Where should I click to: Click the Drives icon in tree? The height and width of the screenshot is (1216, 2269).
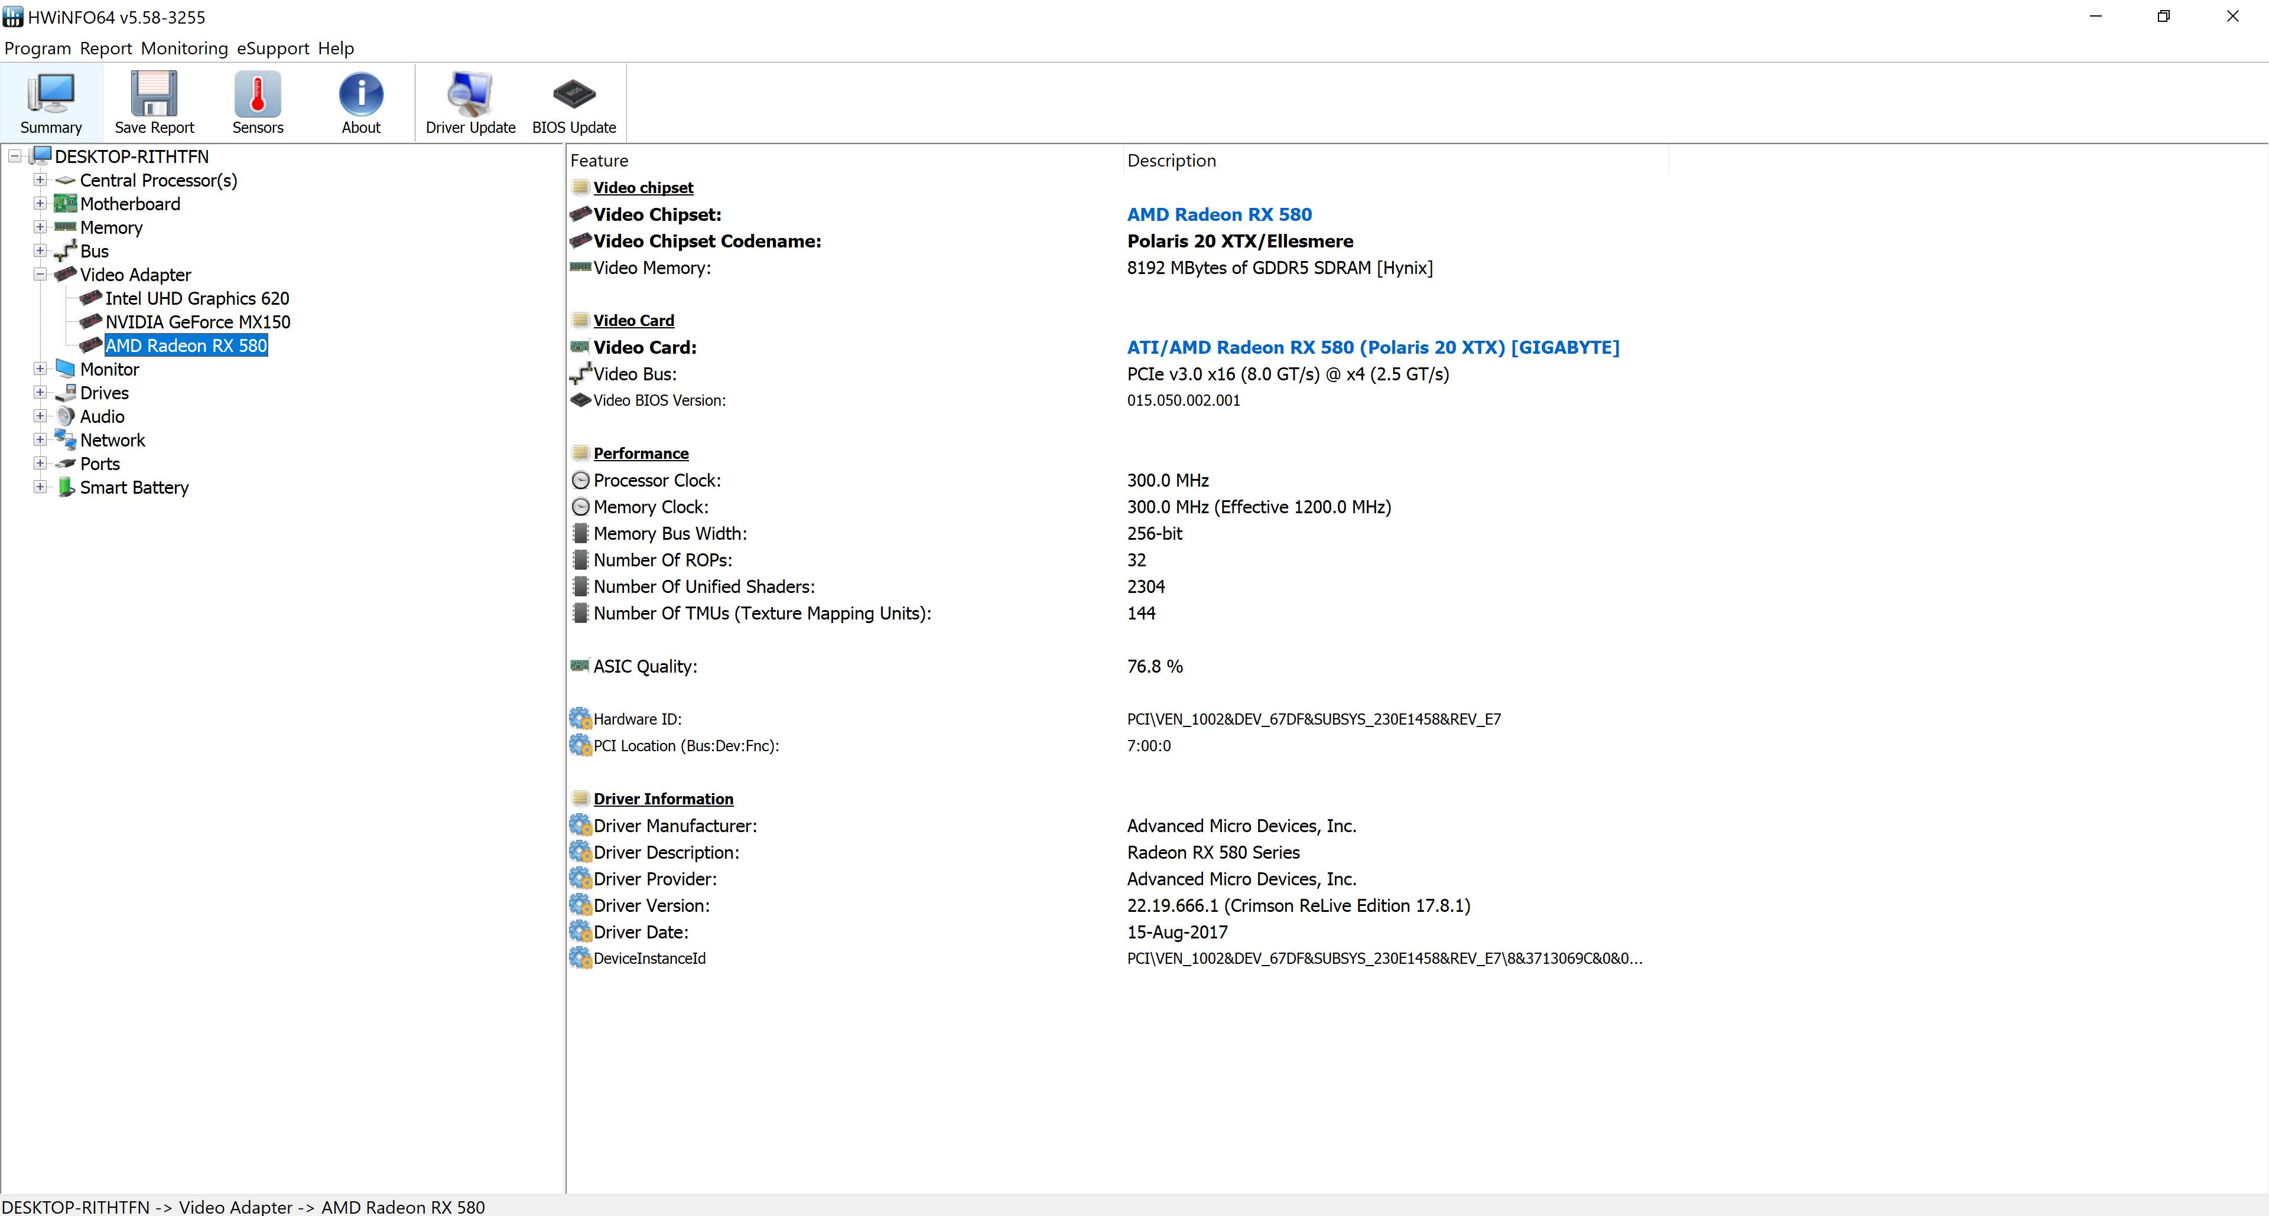[65, 393]
